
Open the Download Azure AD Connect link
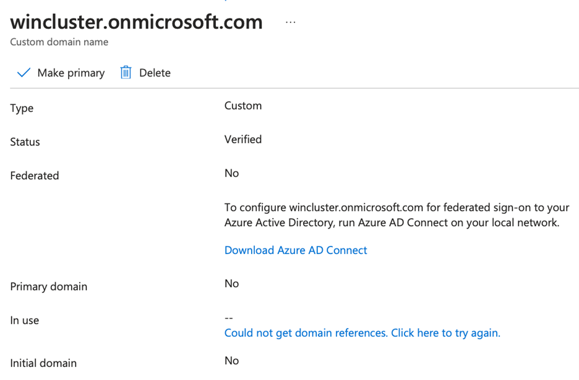coord(296,250)
